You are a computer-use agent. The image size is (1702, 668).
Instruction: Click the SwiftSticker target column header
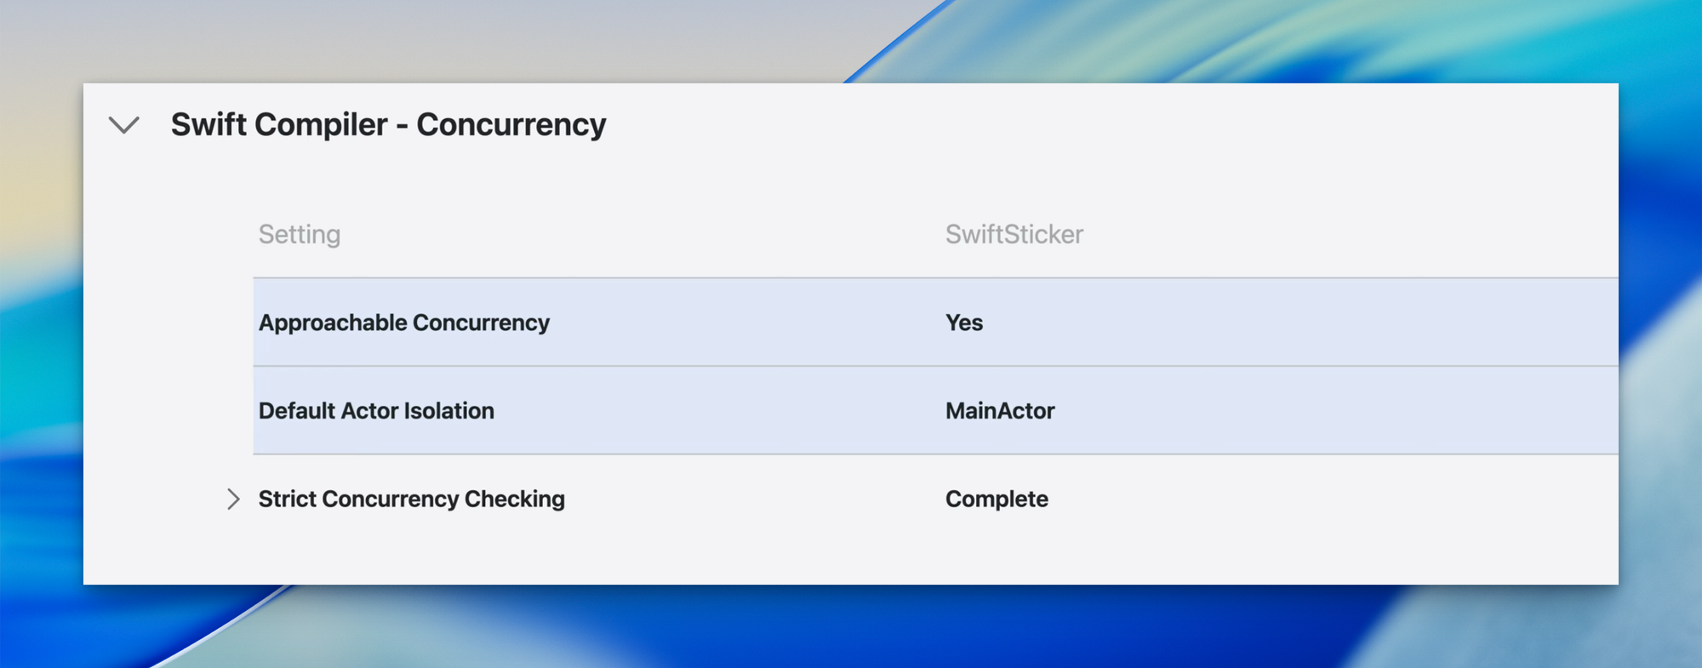[1014, 234]
